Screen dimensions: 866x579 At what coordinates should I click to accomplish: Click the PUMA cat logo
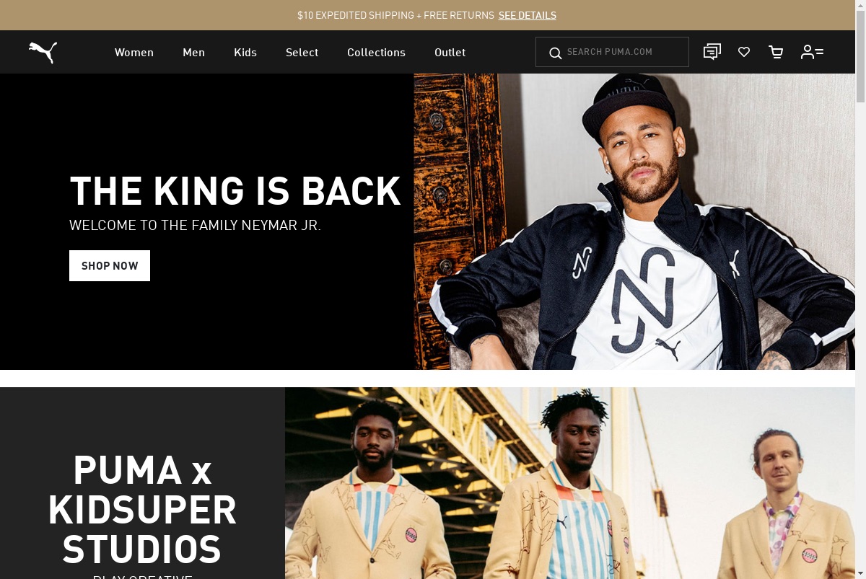[43, 52]
